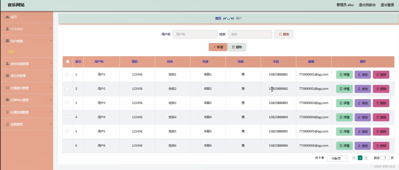Check the row for 用户6

click(67, 145)
